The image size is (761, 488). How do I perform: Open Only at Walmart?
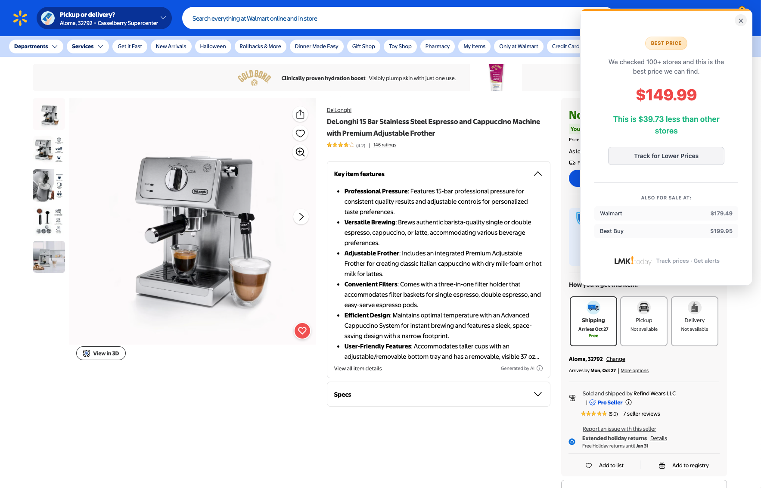519,47
